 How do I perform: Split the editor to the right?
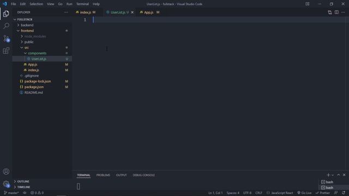coord(336,12)
